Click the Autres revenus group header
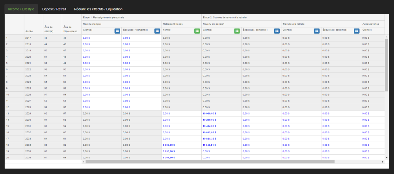Image resolution: width=394 pixels, height=174 pixels. 373,24
